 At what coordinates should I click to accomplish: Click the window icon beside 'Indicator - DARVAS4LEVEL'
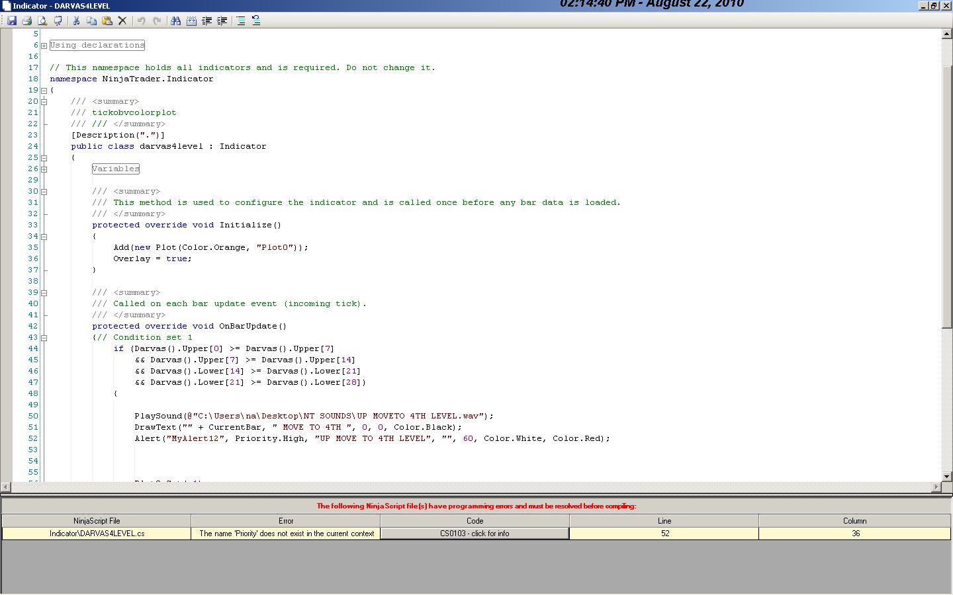[x=6, y=5]
